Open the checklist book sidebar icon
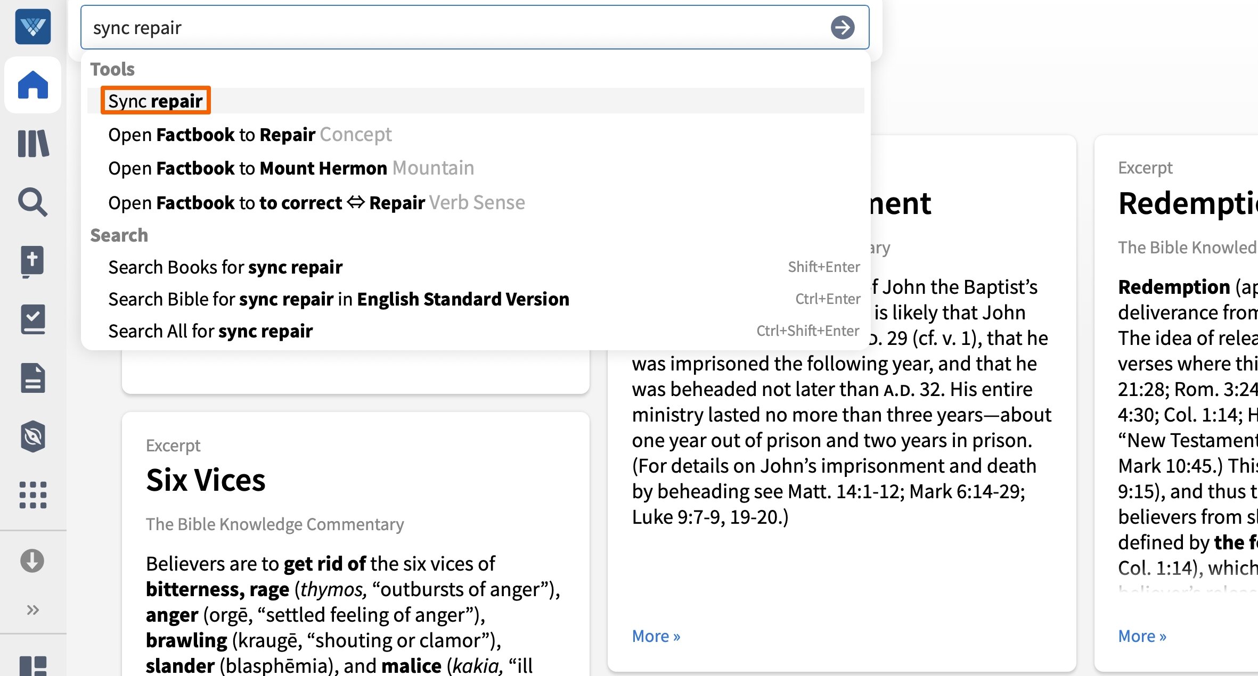The height and width of the screenshot is (676, 1258). (x=33, y=319)
